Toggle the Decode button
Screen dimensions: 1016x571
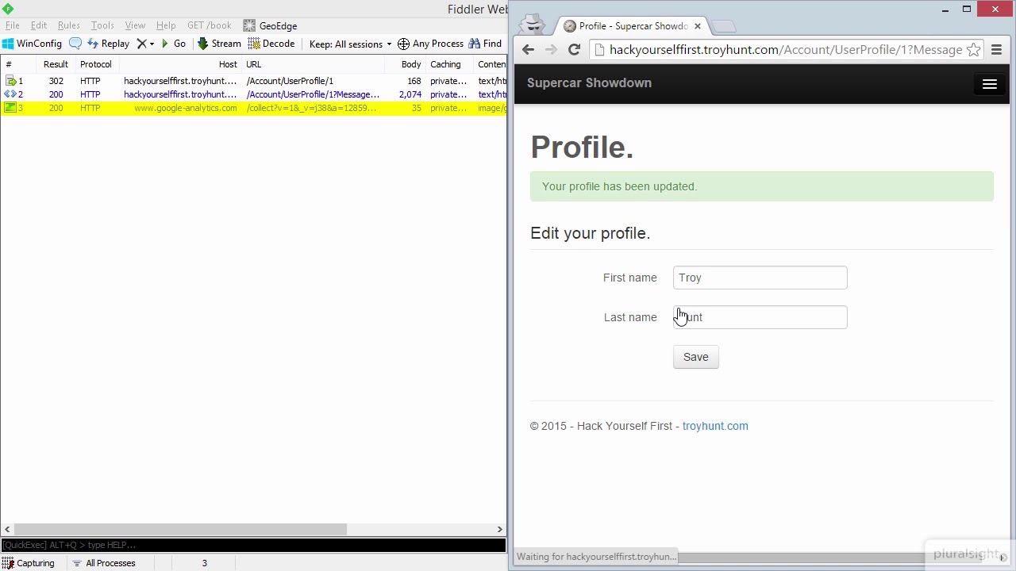271,44
